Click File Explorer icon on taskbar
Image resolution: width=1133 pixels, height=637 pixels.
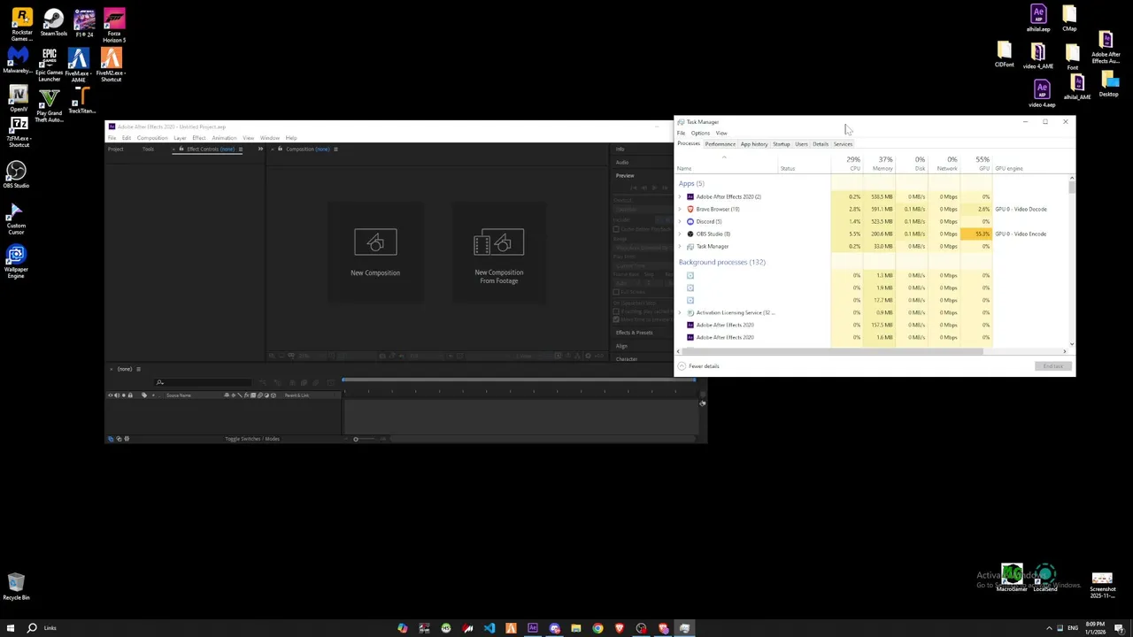point(576,628)
